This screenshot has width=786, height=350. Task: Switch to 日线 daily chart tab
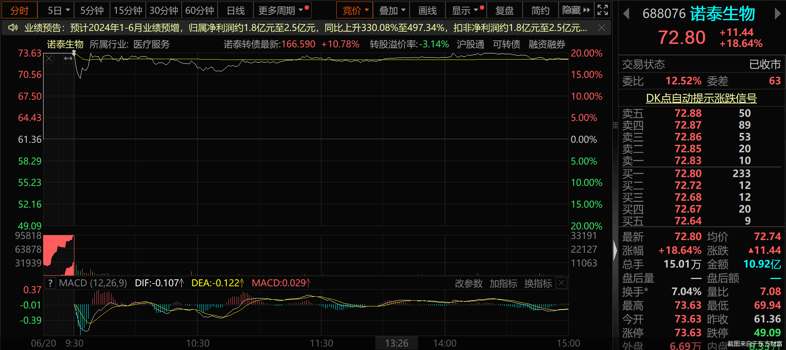(x=236, y=10)
